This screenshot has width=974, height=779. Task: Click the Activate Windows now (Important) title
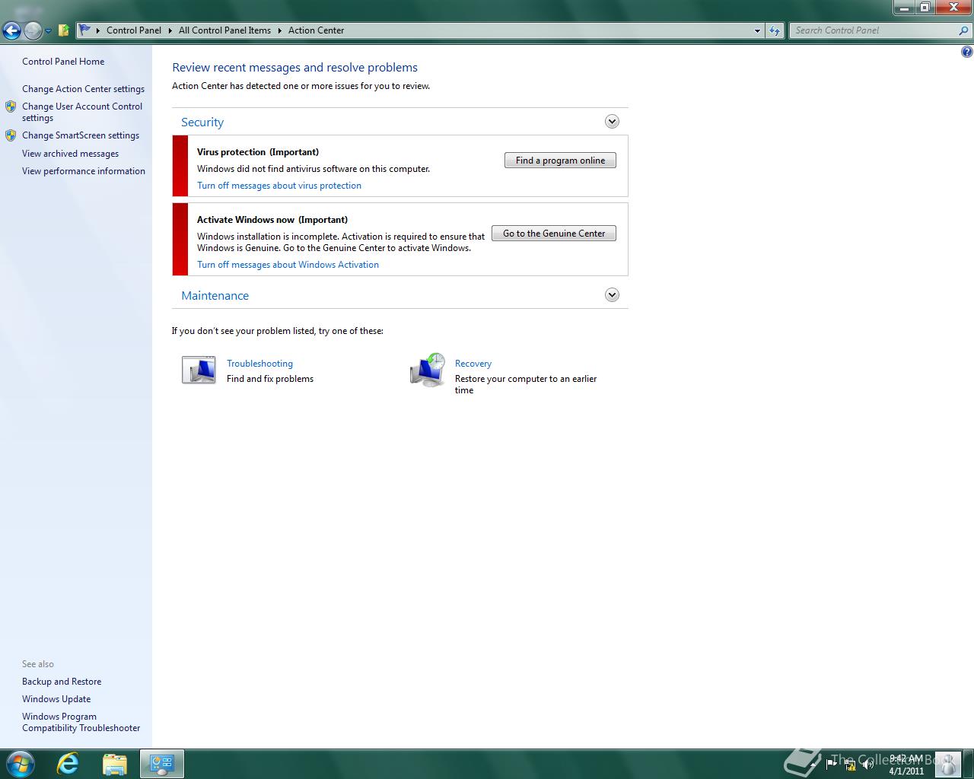272,220
